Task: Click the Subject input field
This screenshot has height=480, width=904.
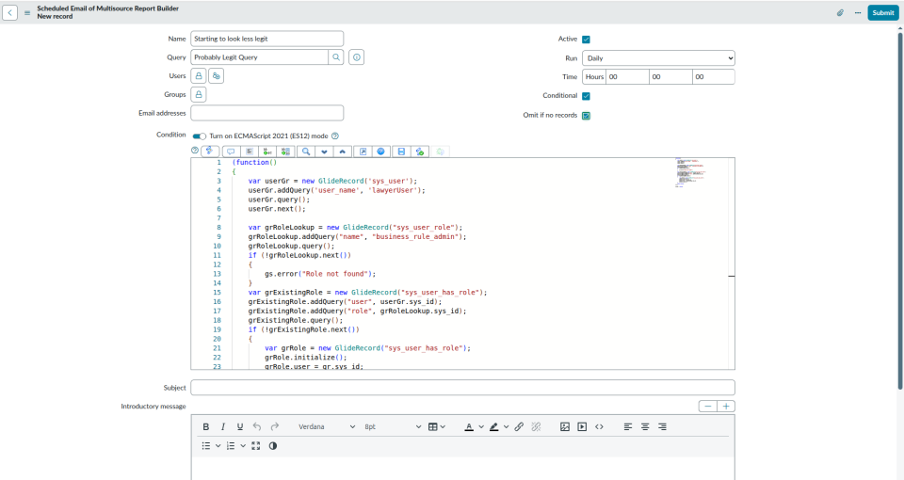Action: (463, 387)
